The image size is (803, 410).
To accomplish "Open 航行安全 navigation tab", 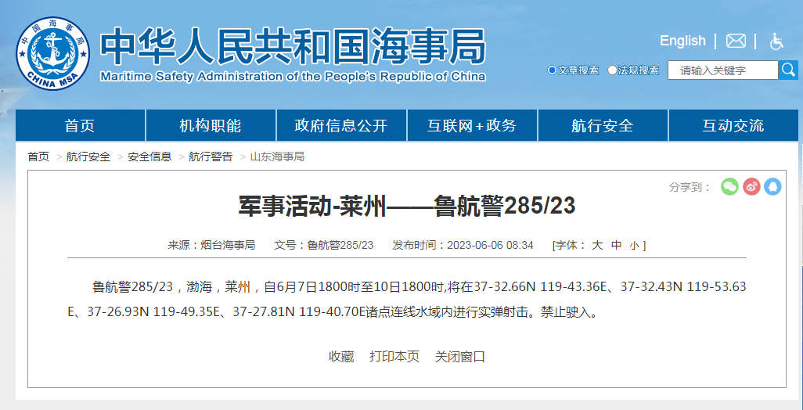I will coord(603,125).
